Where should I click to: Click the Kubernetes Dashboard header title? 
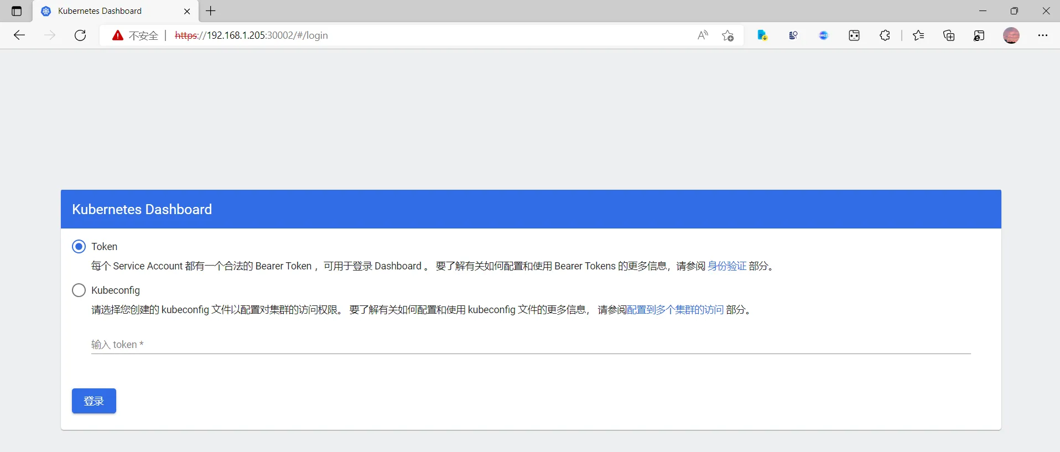point(142,209)
